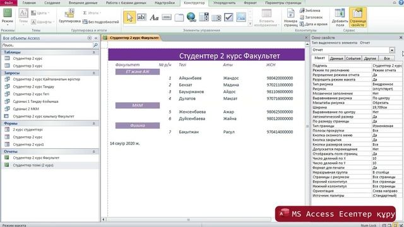Screen dimensions: 404x227
Task: Select the Label (Aa) control
Action: click(x=154, y=17)
